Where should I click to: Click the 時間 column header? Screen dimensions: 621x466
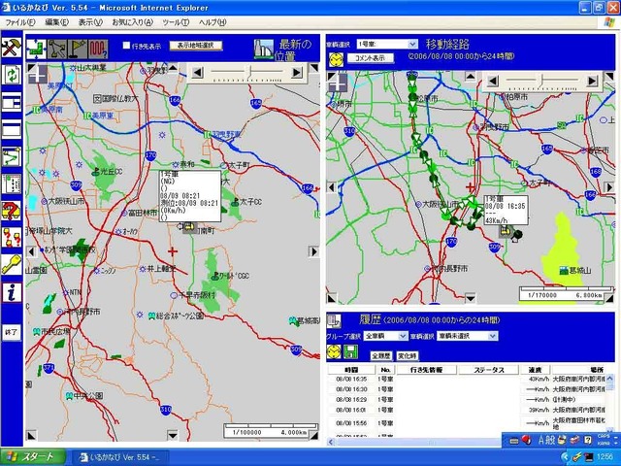coord(351,370)
